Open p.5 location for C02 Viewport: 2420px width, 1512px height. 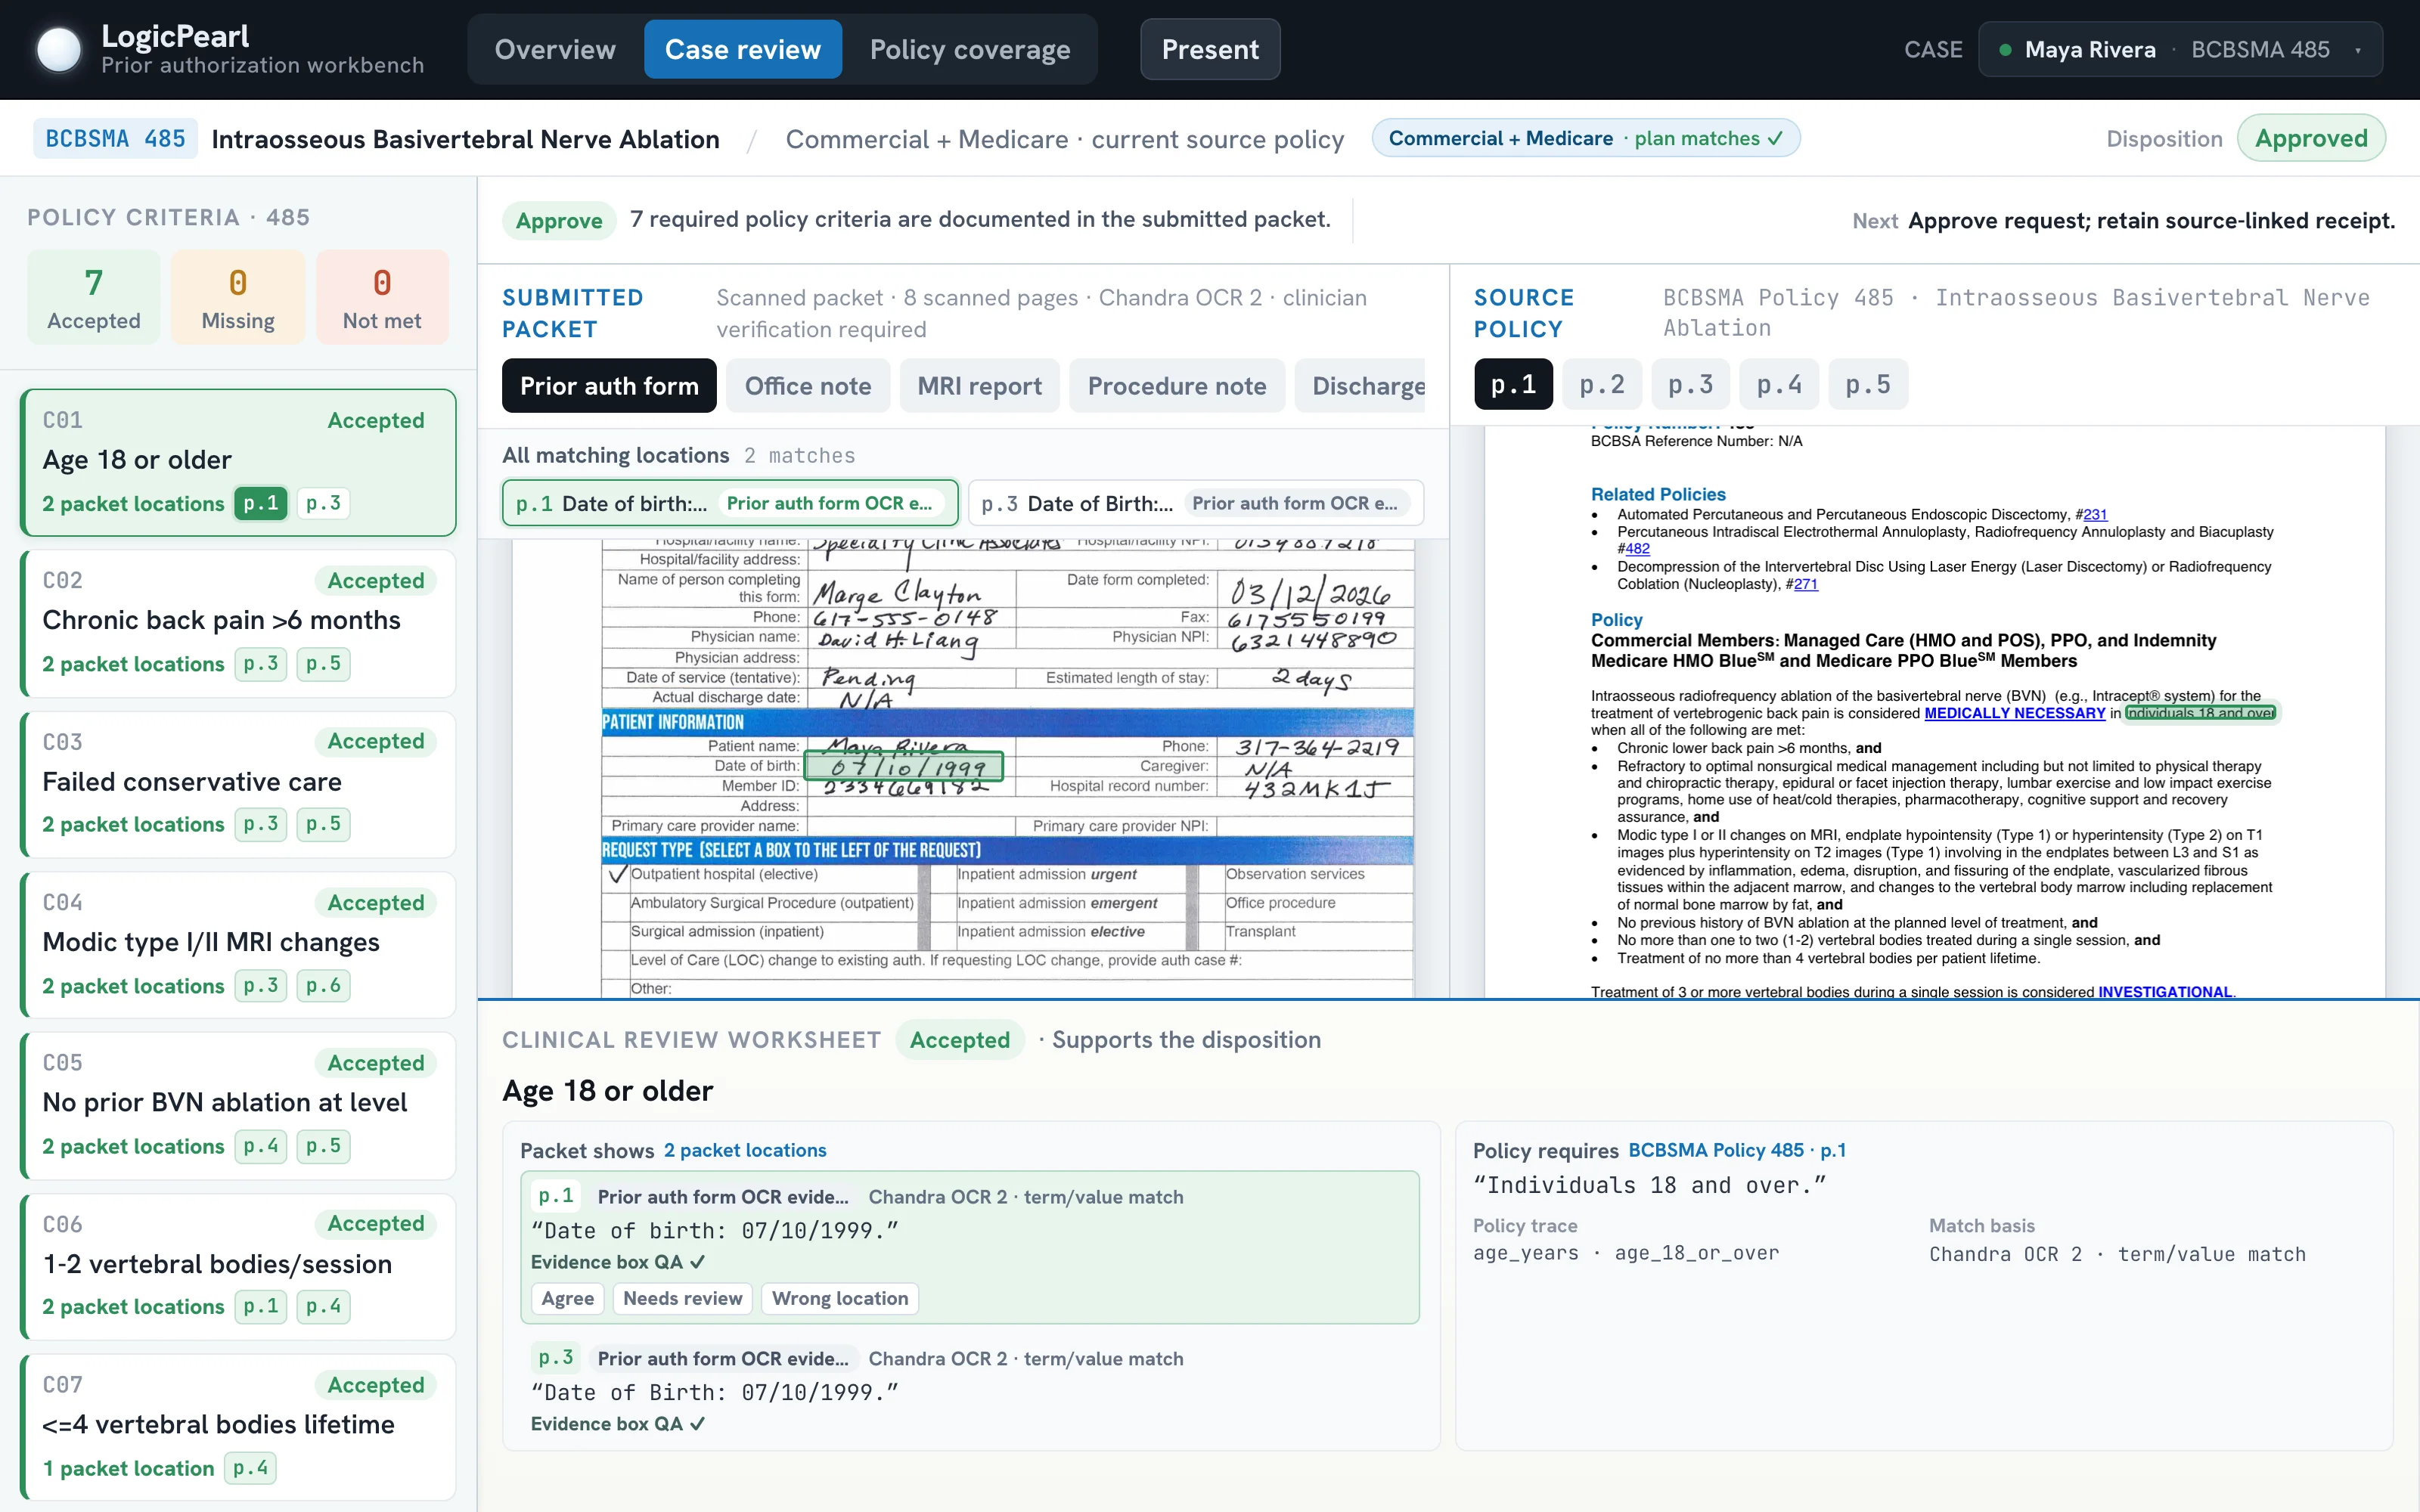(323, 664)
